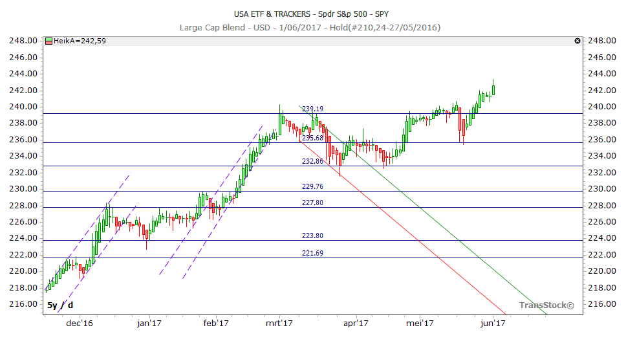Click 248.00 on the left price axis
Image resolution: width=626 pixels, height=341 pixels.
click(x=23, y=41)
